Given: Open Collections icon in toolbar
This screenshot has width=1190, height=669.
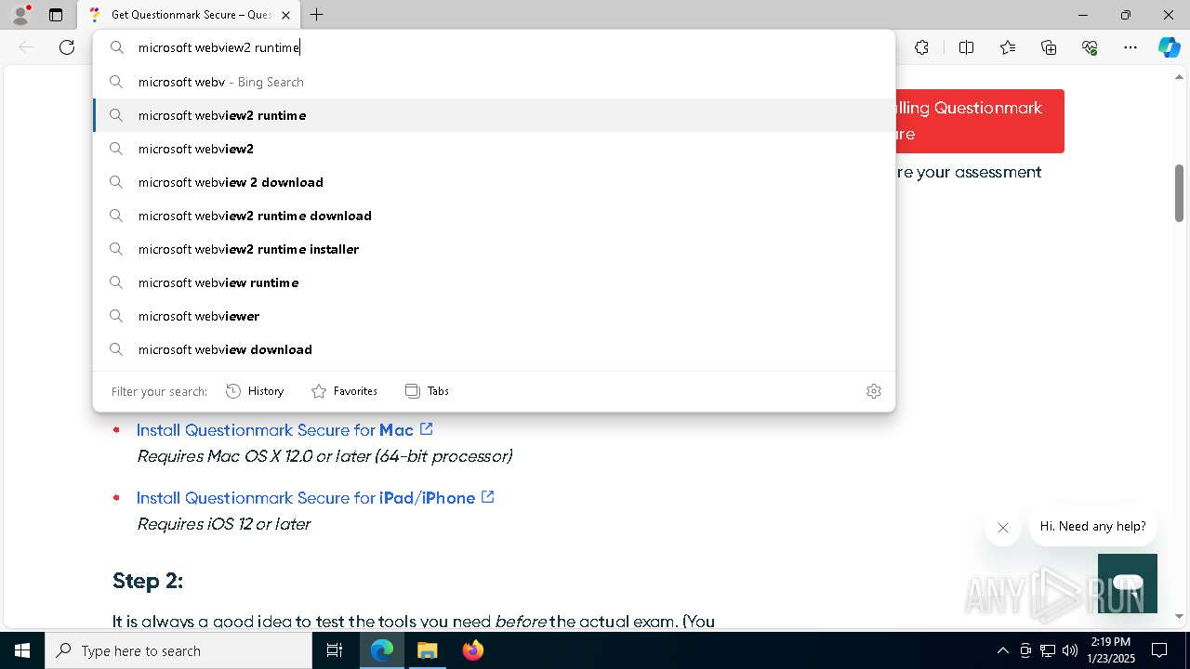Looking at the screenshot, I should pos(1049,47).
